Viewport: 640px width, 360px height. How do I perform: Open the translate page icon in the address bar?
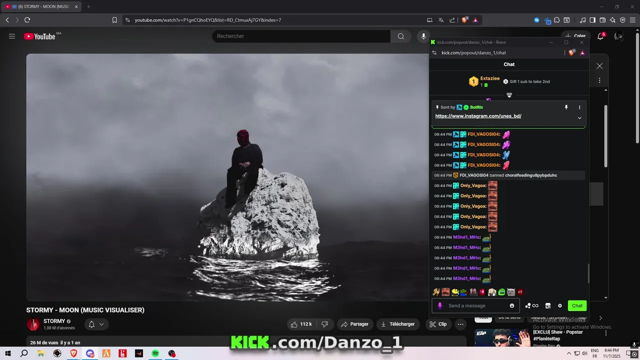point(440,20)
